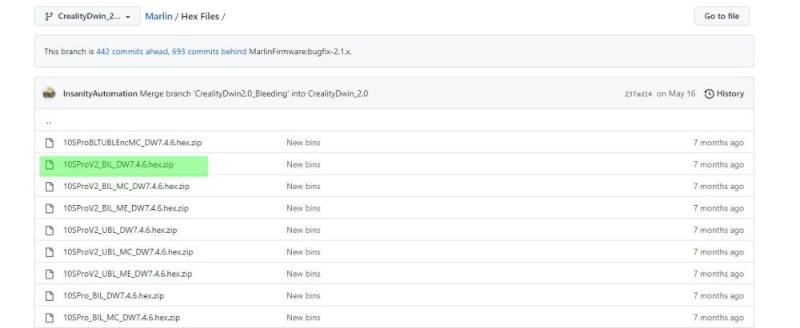Open the CrealityDwin_2... branch dropdown
The height and width of the screenshot is (328, 800).
[87, 16]
